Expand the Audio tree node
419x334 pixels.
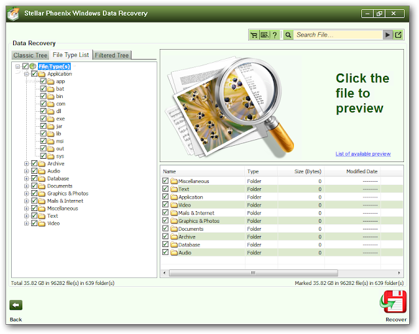pos(26,171)
